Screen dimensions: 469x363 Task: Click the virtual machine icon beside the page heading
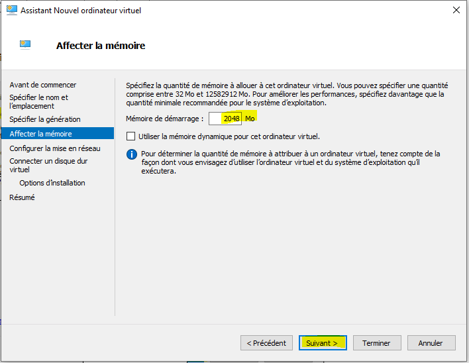click(25, 44)
